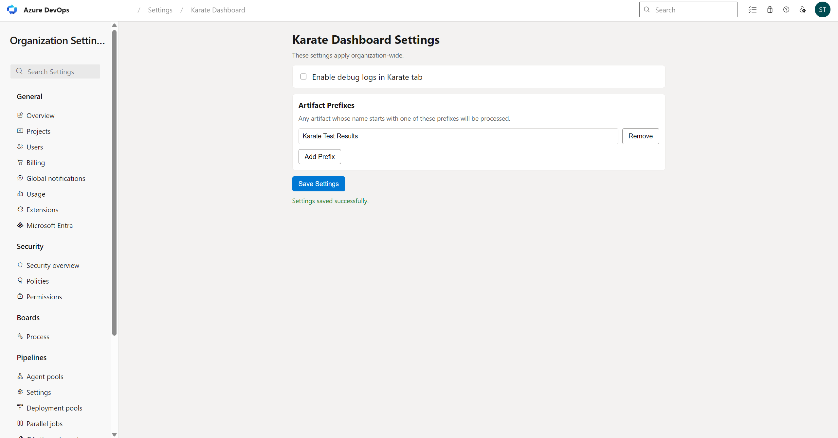The image size is (838, 438).
Task: Click the Microsoft Entra icon
Action: (20, 225)
